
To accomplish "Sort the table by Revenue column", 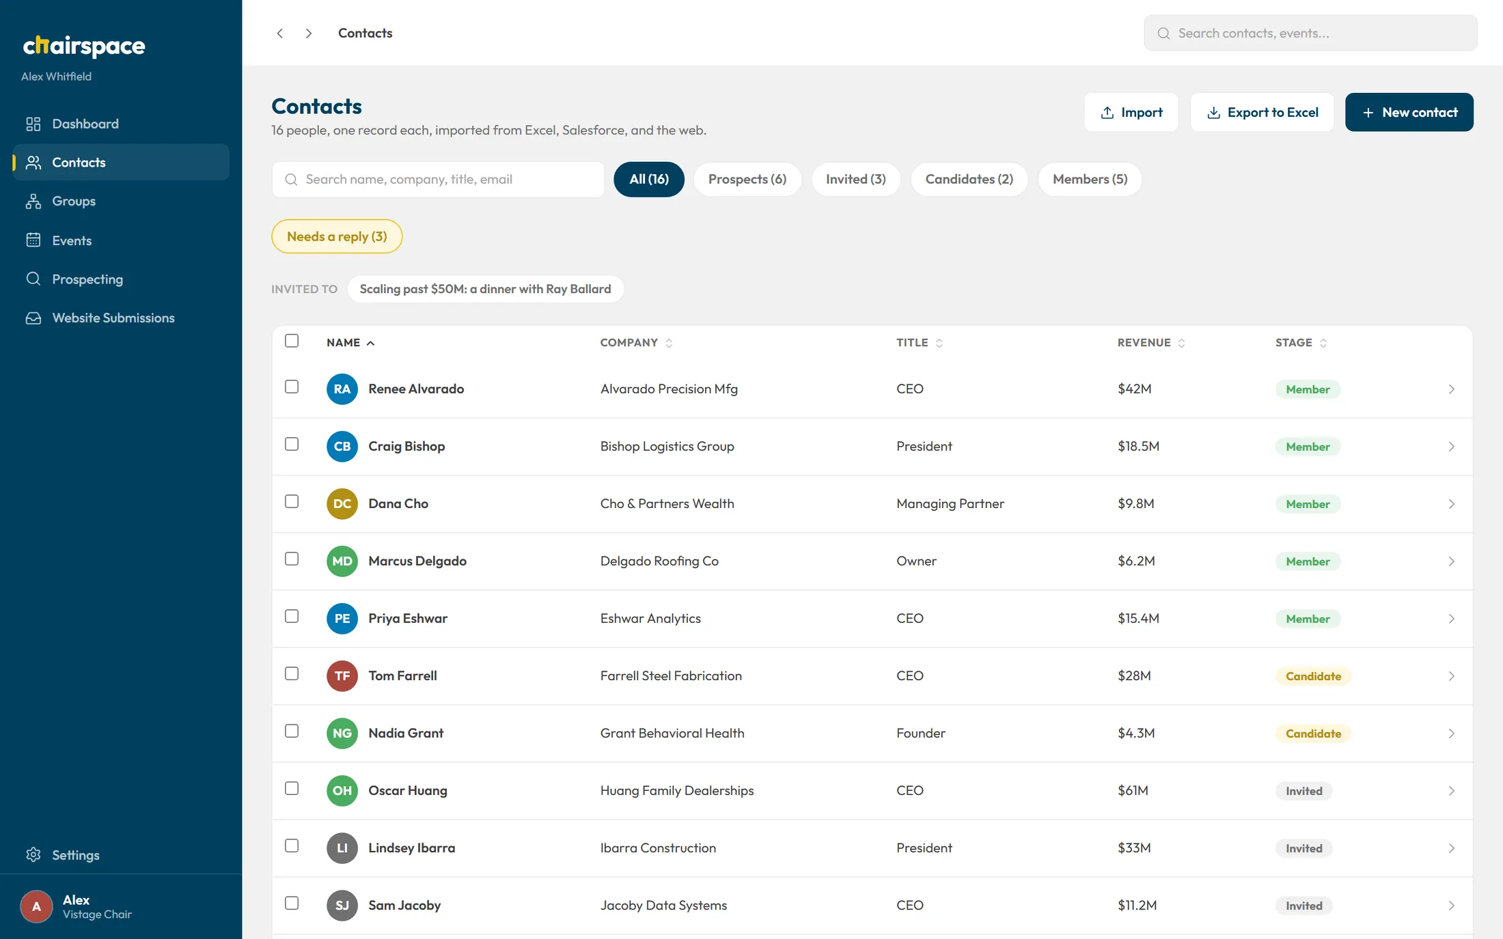I will pos(1151,343).
